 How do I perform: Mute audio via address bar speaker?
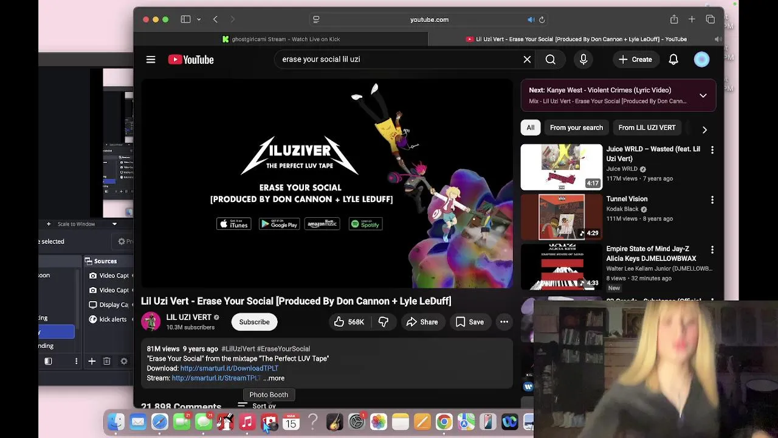531,19
